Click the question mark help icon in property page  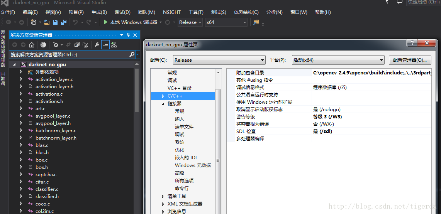point(412,43)
